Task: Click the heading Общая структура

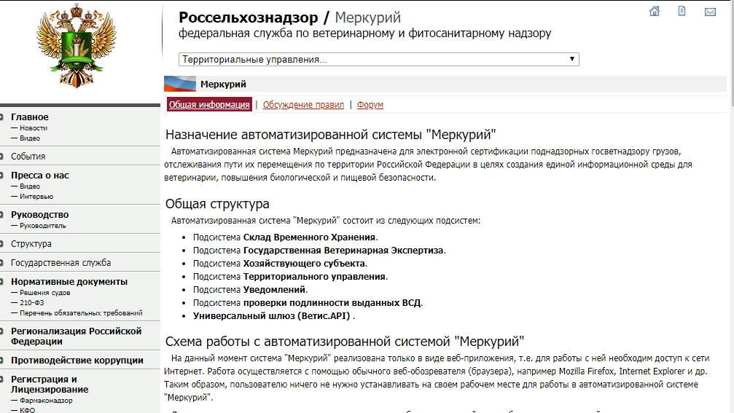Action: (x=217, y=204)
